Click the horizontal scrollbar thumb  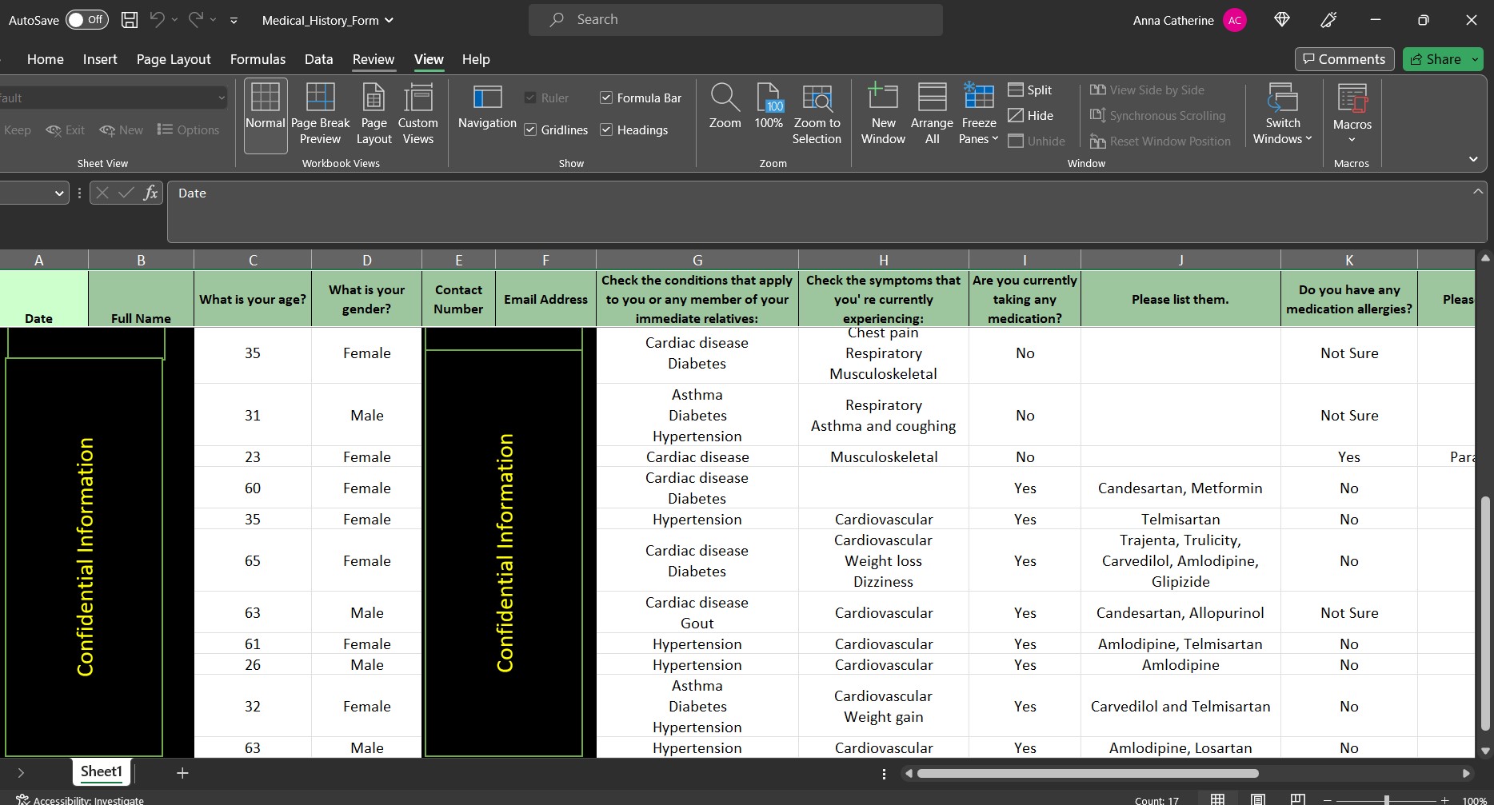[x=1088, y=773]
